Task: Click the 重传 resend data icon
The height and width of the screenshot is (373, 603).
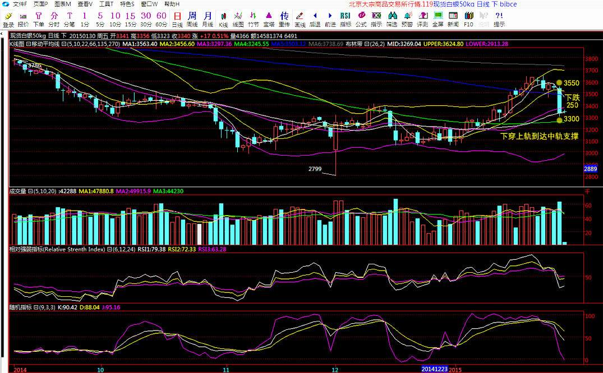Action: point(284,19)
